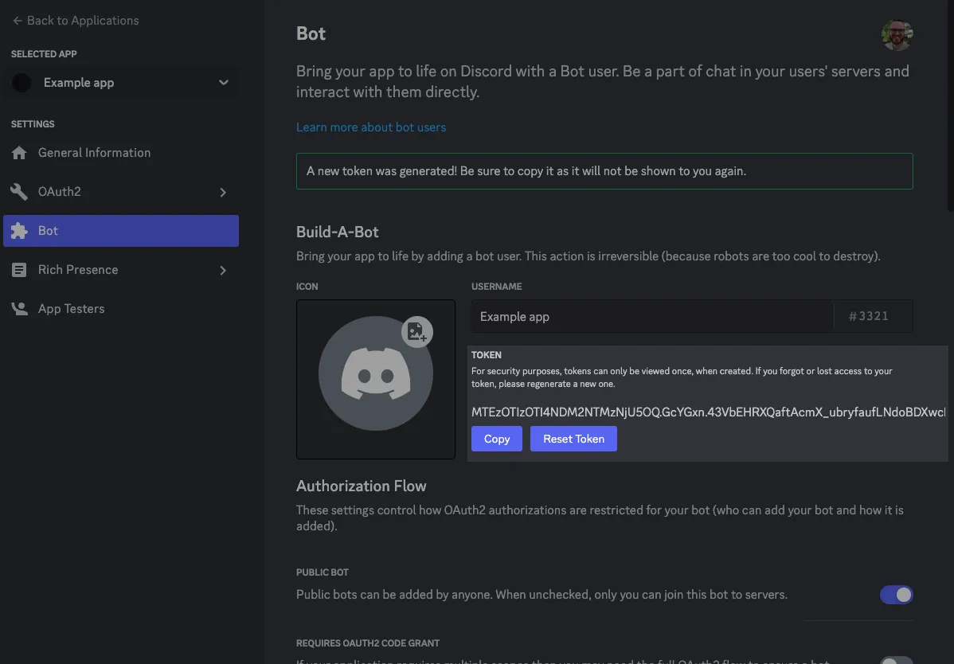
Task: Enable Requires OAuth2 Code Grant toggle
Action: [896, 661]
